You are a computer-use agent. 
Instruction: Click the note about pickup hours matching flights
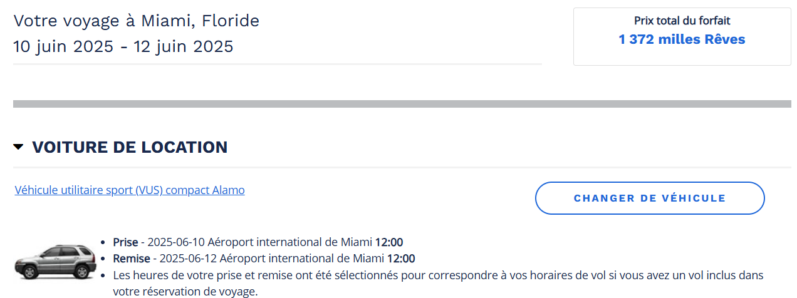tap(438, 283)
